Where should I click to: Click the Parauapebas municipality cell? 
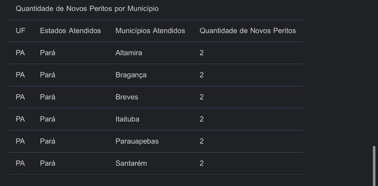tap(137, 141)
